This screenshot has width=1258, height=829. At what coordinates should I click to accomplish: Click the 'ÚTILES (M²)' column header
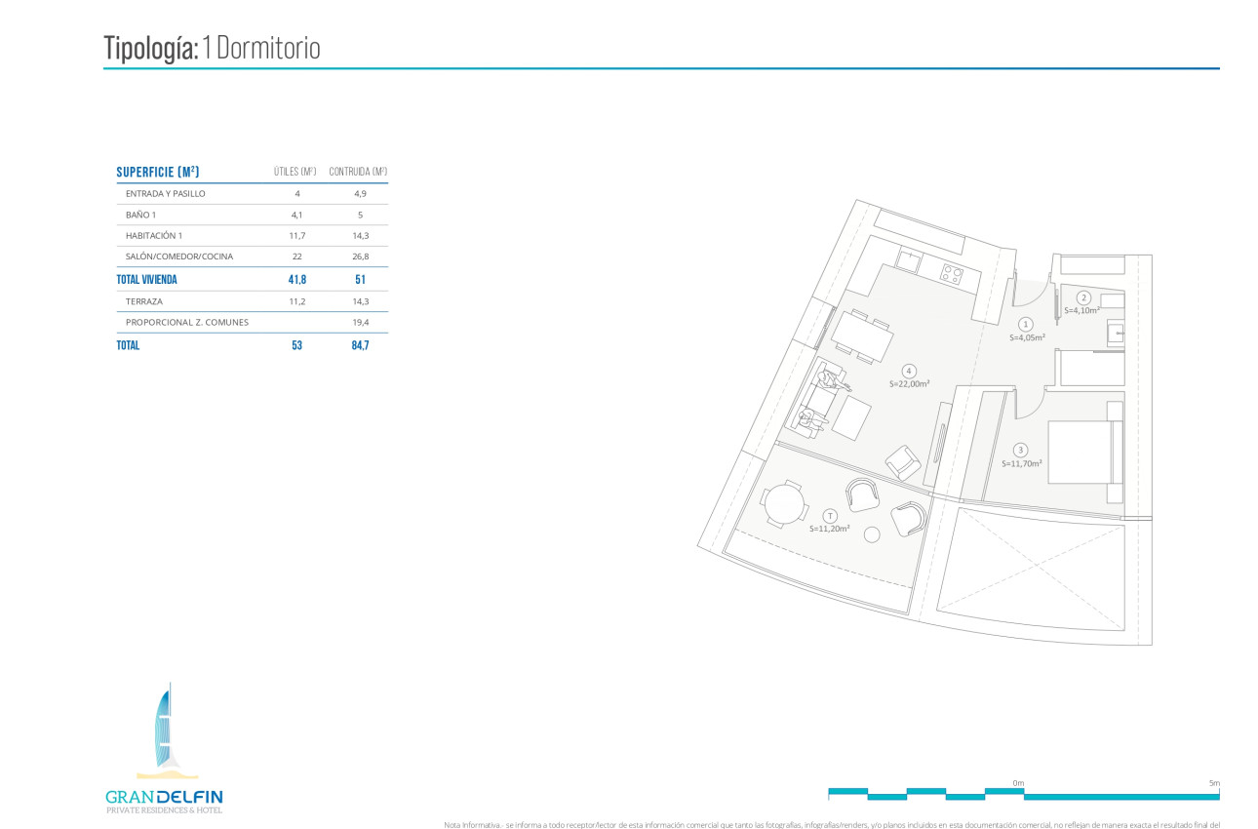pyautogui.click(x=295, y=173)
